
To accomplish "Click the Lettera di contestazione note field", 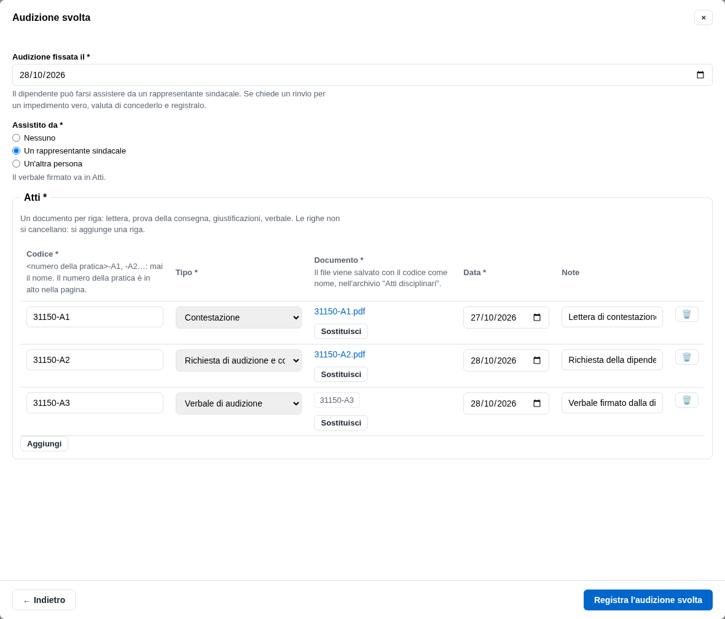I will click(612, 317).
